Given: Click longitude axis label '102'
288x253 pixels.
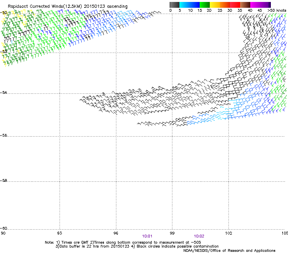Looking at the screenshot, I should coord(228,233).
